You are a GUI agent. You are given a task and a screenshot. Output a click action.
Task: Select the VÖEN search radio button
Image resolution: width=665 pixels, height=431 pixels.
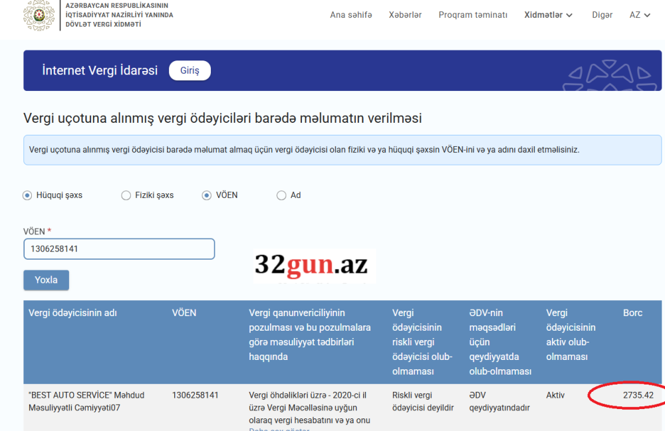(207, 195)
